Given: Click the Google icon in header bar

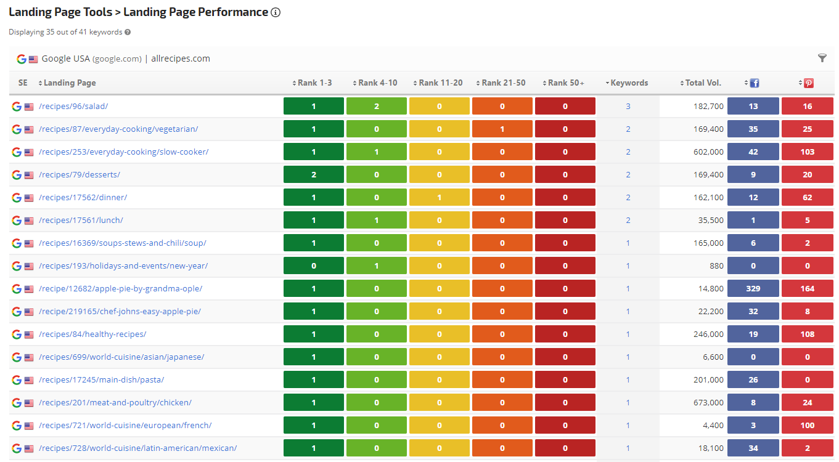Looking at the screenshot, I should click(22, 59).
